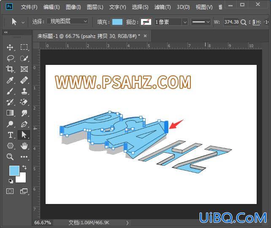This screenshot has width=271, height=228.
Task: Click the fill 填充 color swatch
Action: (117, 22)
